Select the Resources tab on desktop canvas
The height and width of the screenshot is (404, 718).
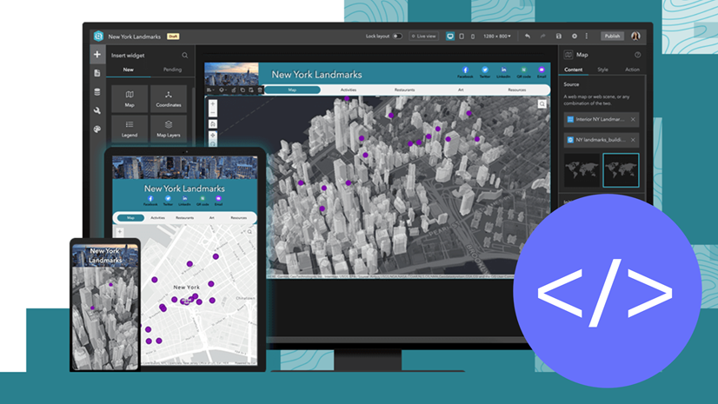(x=517, y=90)
